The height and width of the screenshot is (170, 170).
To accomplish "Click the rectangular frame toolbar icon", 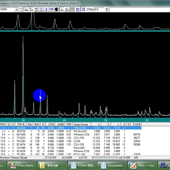I will click(x=72, y=9).
